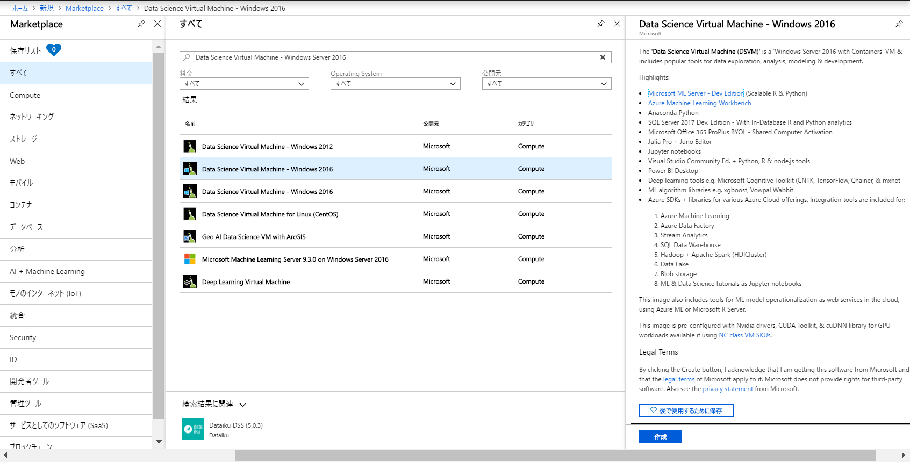910x462 pixels.
Task: Open the 公開元 filter dropdown
Action: 547,84
